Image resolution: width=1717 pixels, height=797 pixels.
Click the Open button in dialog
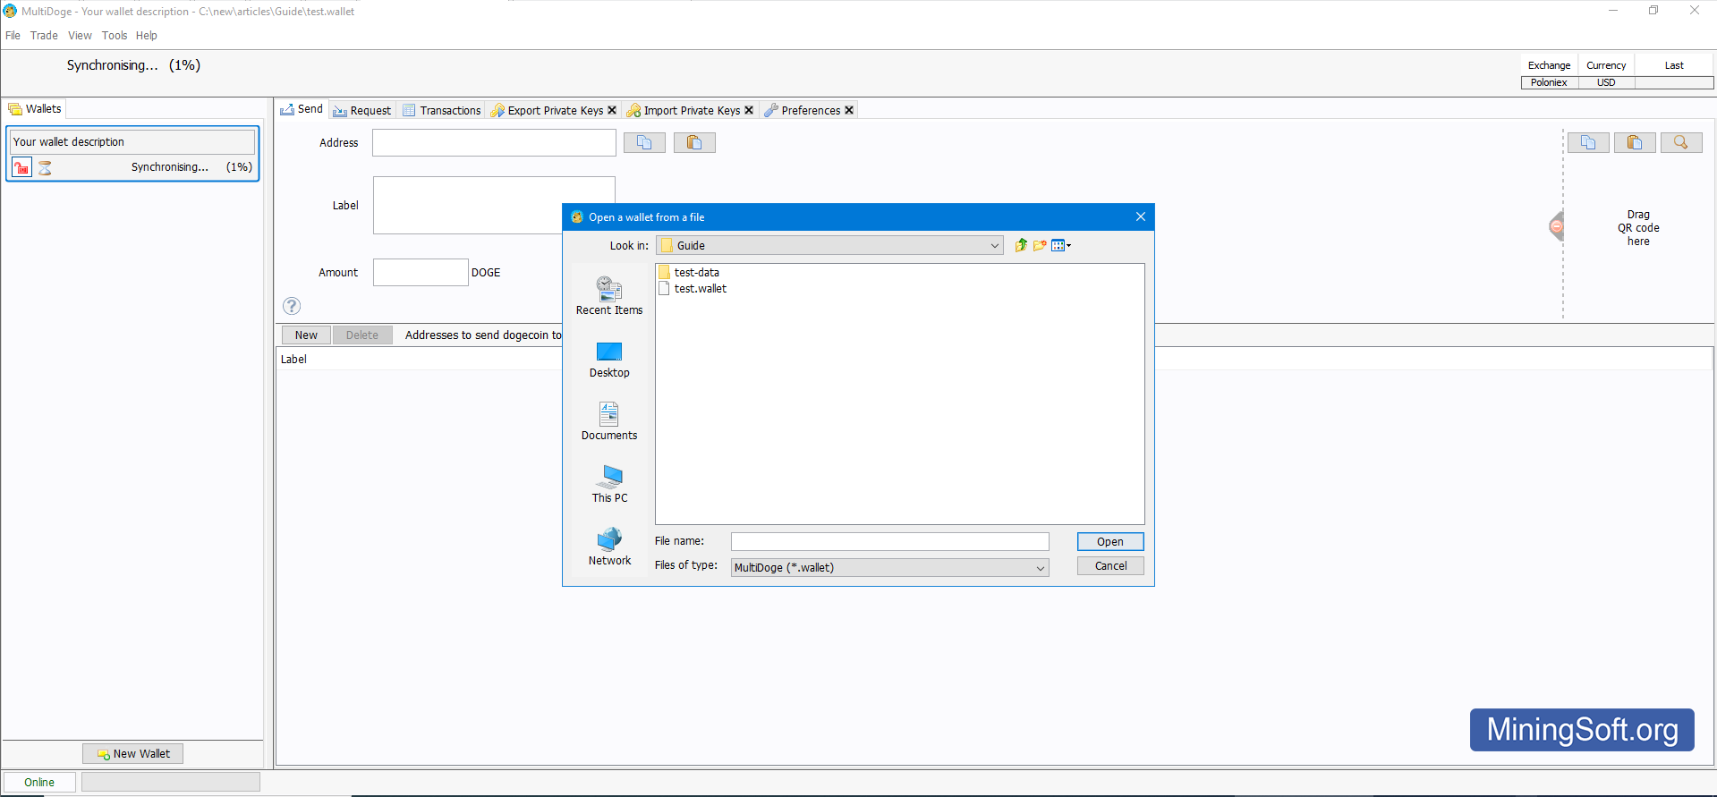(1109, 541)
